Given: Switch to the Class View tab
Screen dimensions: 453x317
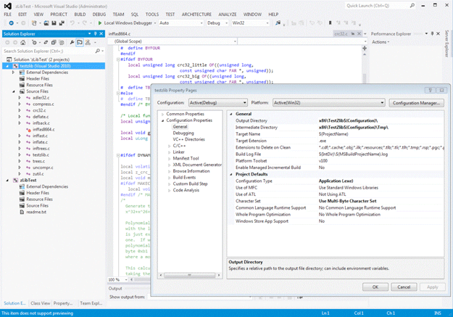Looking at the screenshot, I should point(40,303).
